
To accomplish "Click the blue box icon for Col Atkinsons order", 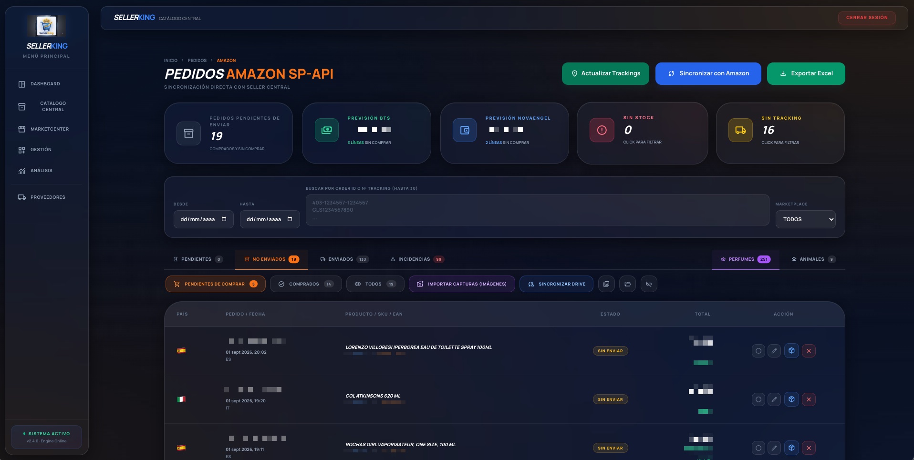I will [791, 399].
